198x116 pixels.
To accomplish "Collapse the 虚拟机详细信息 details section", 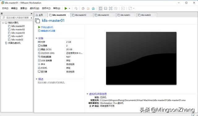I will 87,94.
